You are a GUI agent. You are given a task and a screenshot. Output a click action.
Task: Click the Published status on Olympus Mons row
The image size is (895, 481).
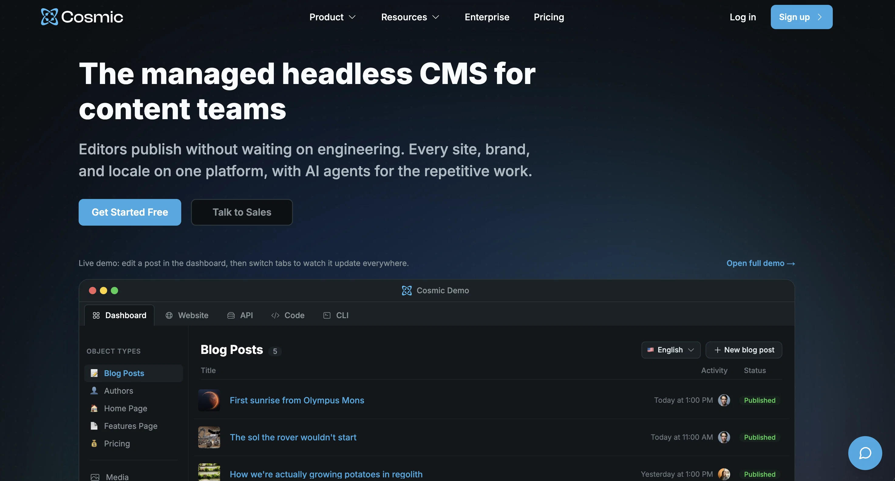coord(760,400)
